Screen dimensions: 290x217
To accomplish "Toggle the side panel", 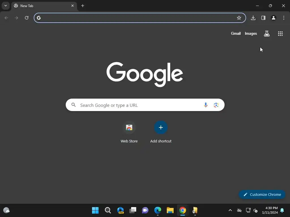I will (263, 18).
